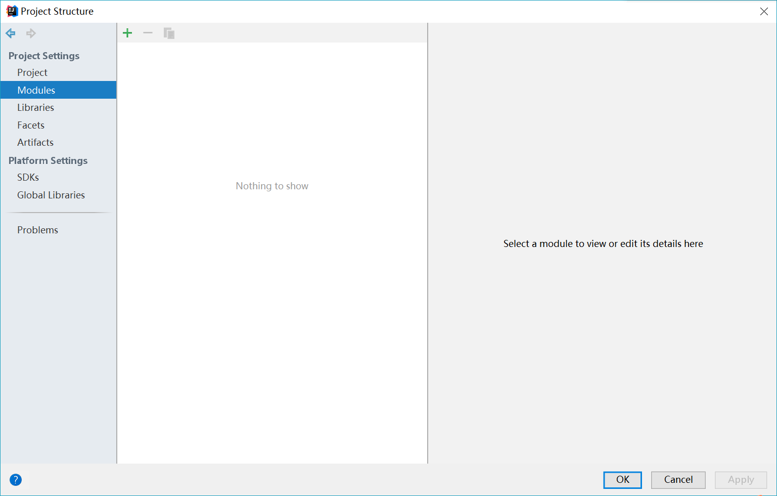
Task: Click 'Select a module to view' message
Action: pos(603,243)
